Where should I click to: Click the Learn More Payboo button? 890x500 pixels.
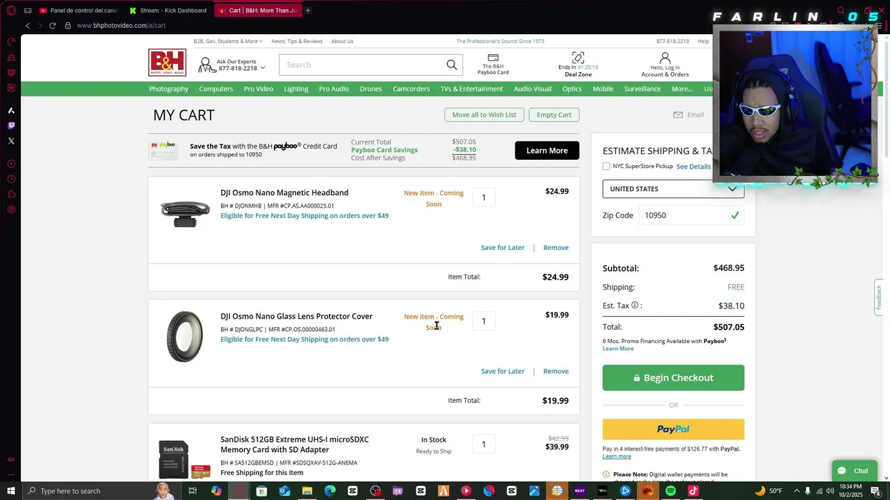547,151
